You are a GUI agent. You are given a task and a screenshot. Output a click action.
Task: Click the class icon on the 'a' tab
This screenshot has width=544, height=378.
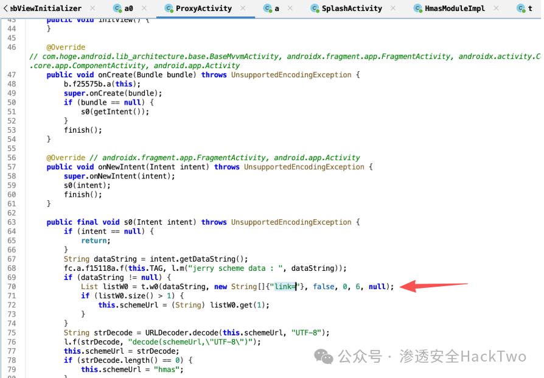click(268, 9)
